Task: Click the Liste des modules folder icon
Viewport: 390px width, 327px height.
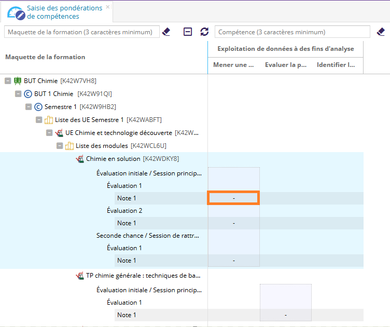Action: [x=69, y=146]
